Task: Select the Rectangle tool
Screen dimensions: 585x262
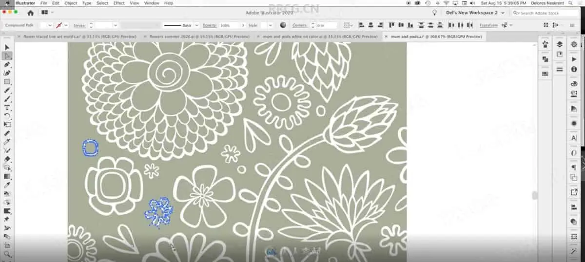Action: pos(7,82)
